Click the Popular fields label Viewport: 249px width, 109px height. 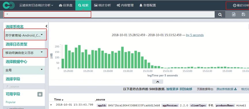[11, 102]
